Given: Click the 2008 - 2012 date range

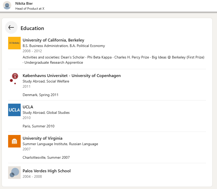Looking at the screenshot, I should (32, 51).
